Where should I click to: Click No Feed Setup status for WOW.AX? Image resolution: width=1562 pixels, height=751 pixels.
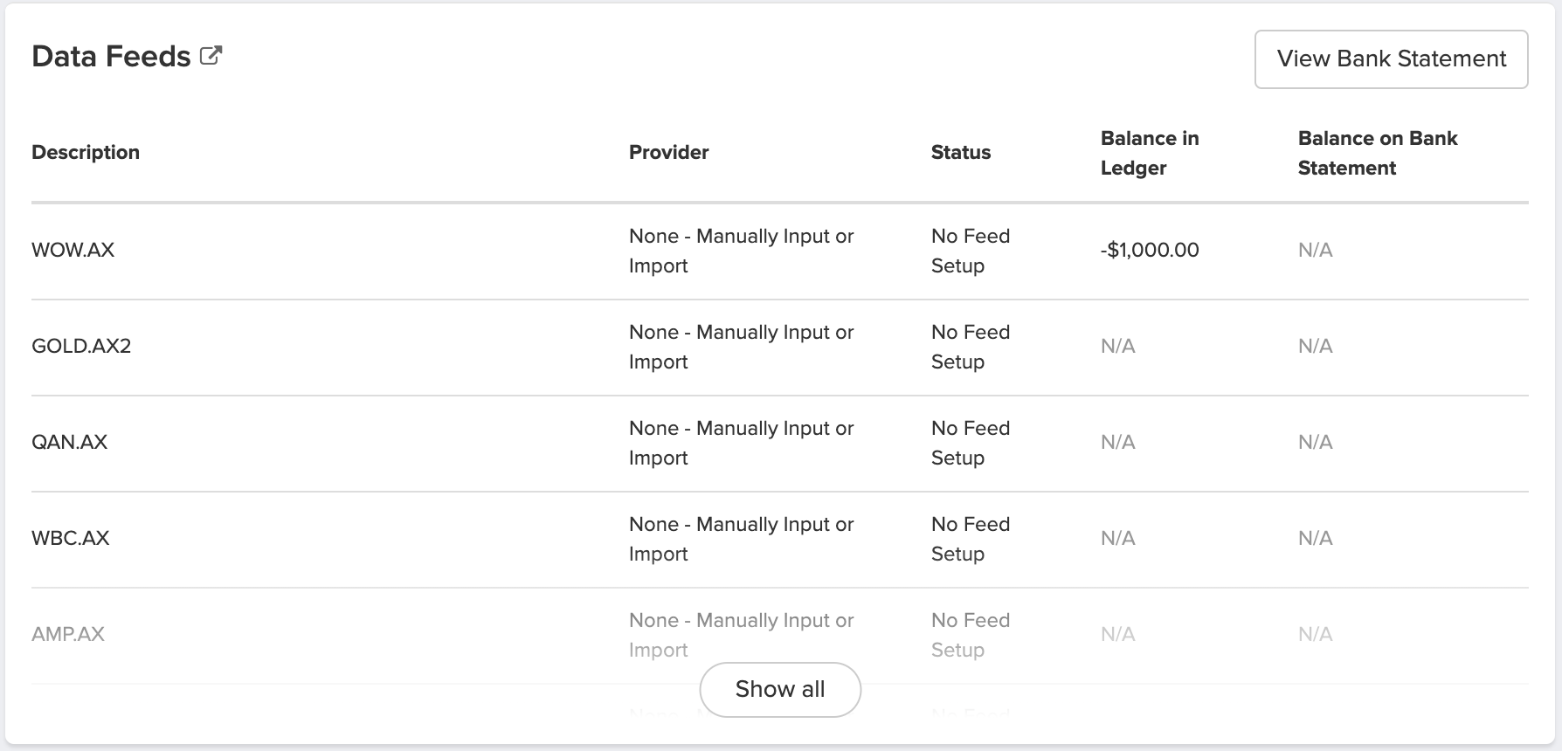tap(970, 250)
